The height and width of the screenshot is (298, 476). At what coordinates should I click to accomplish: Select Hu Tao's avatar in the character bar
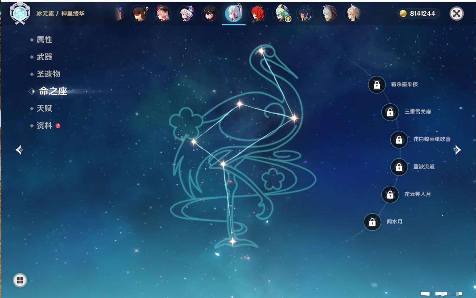[x=139, y=14]
